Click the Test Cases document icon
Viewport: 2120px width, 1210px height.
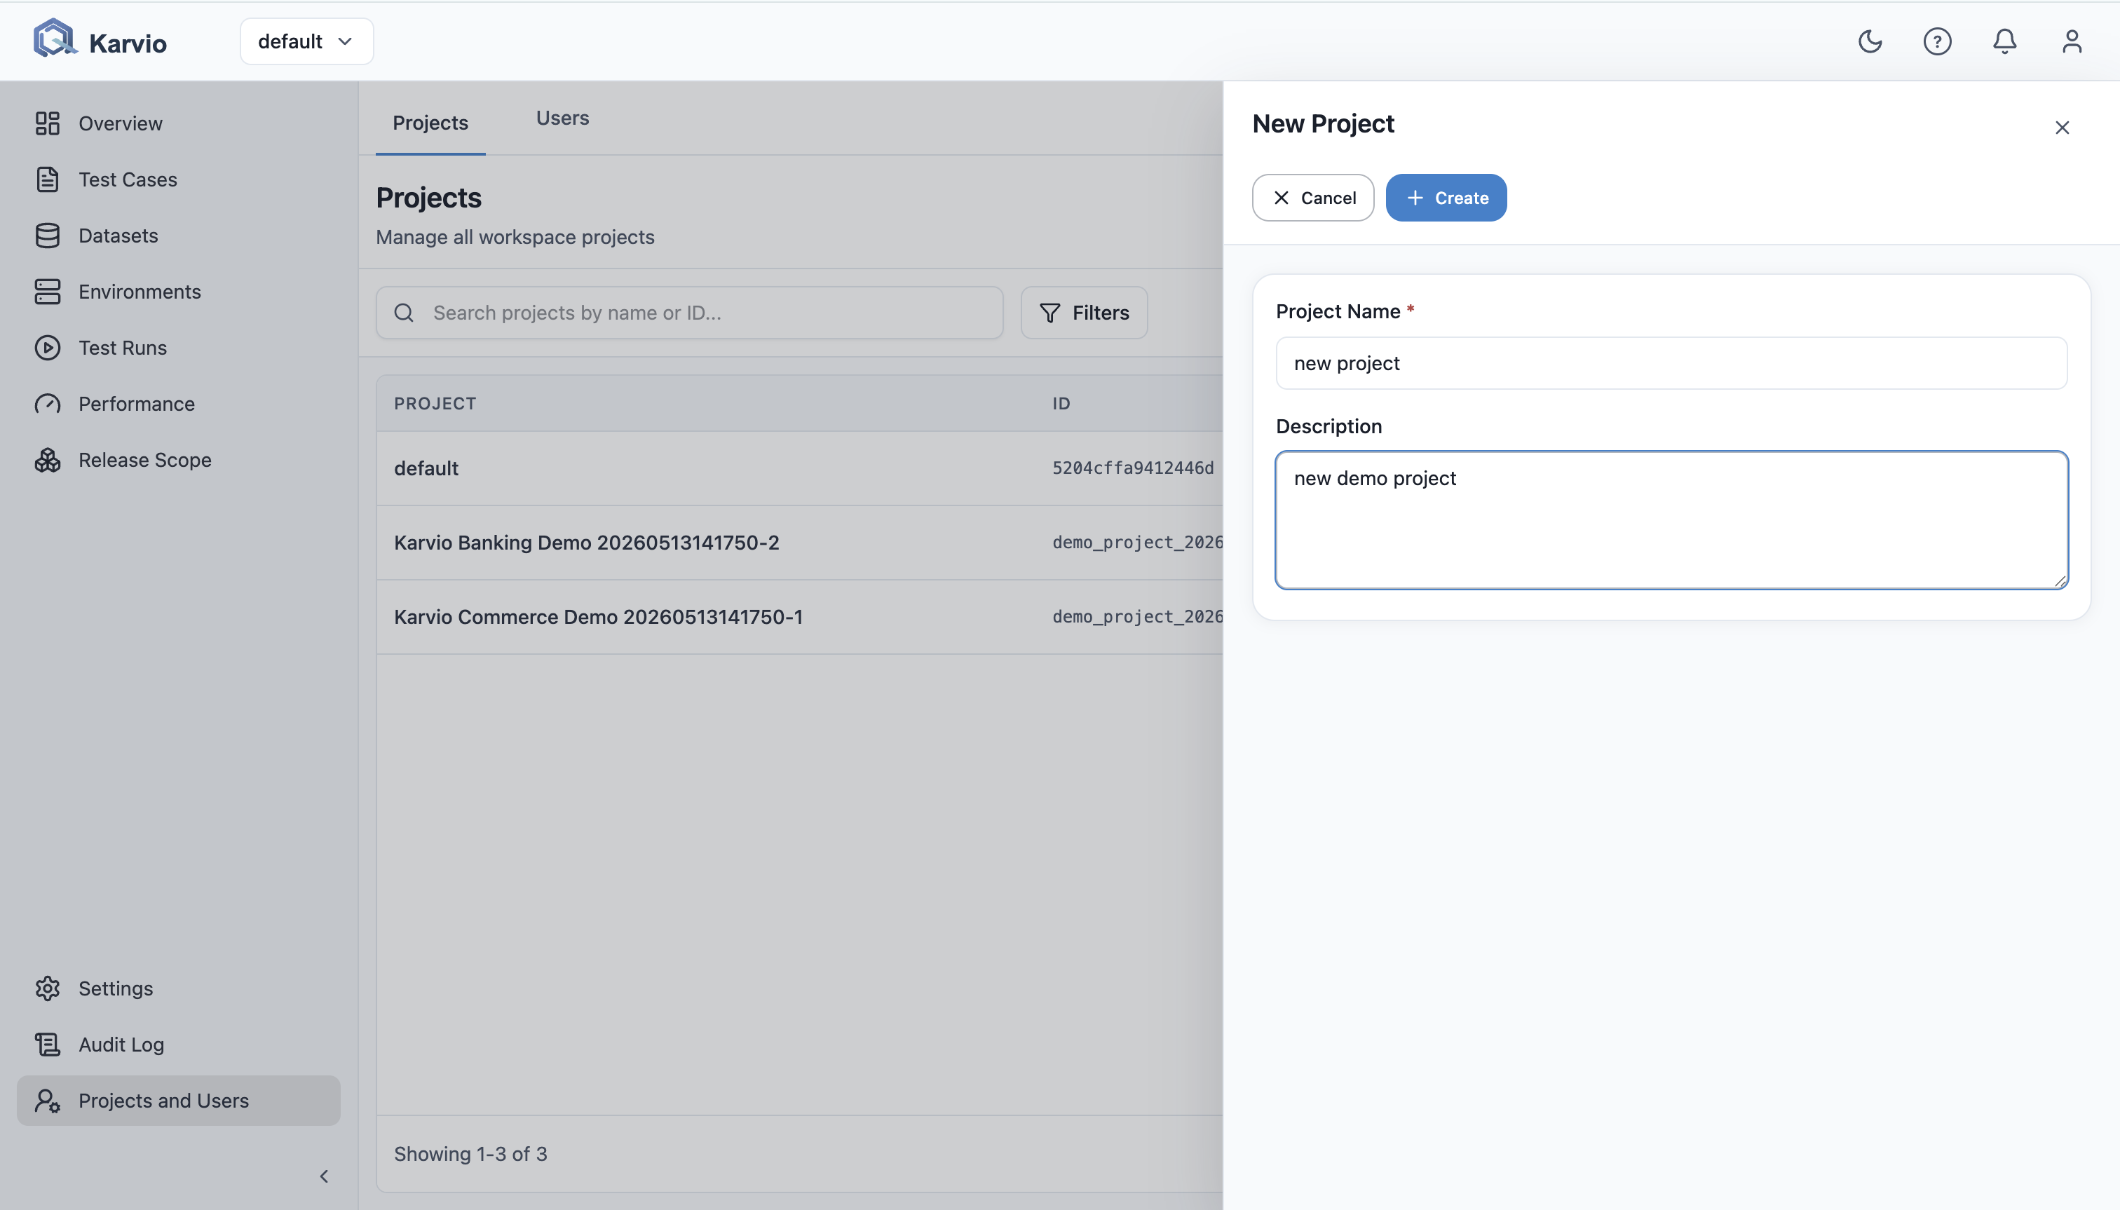click(x=48, y=179)
